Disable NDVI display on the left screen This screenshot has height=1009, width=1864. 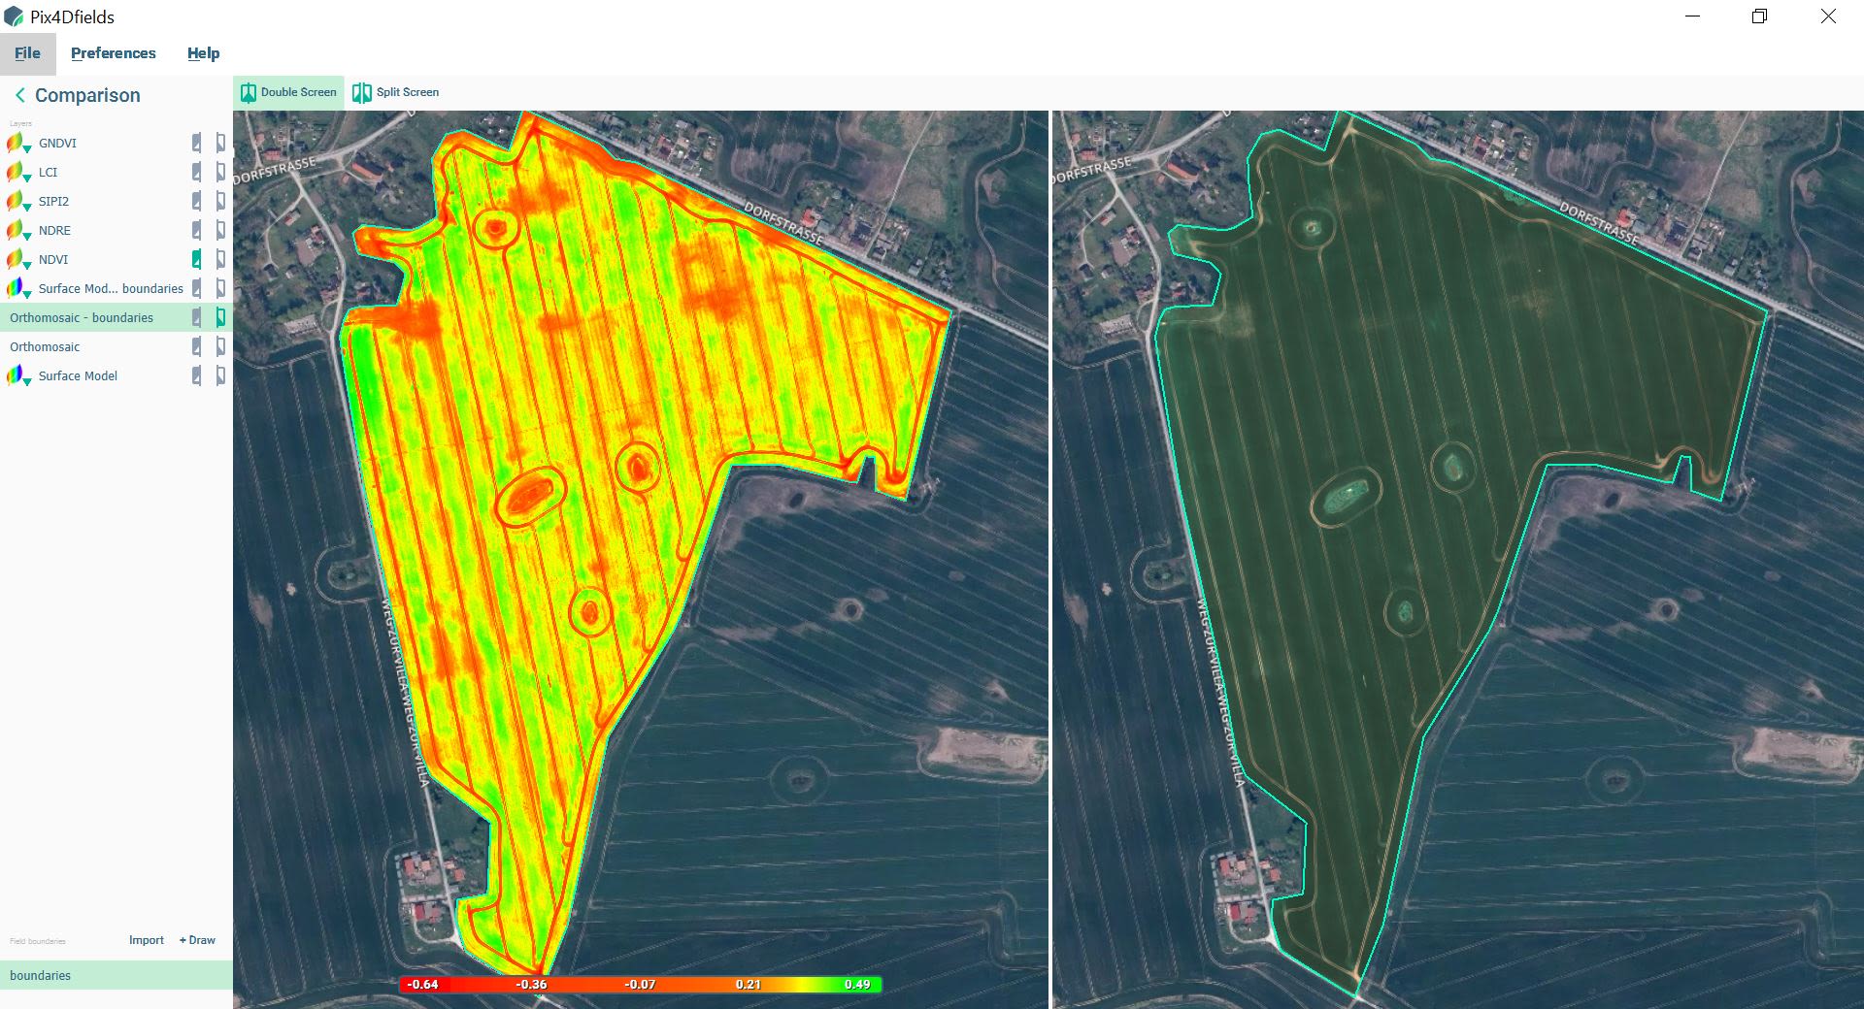(x=198, y=259)
